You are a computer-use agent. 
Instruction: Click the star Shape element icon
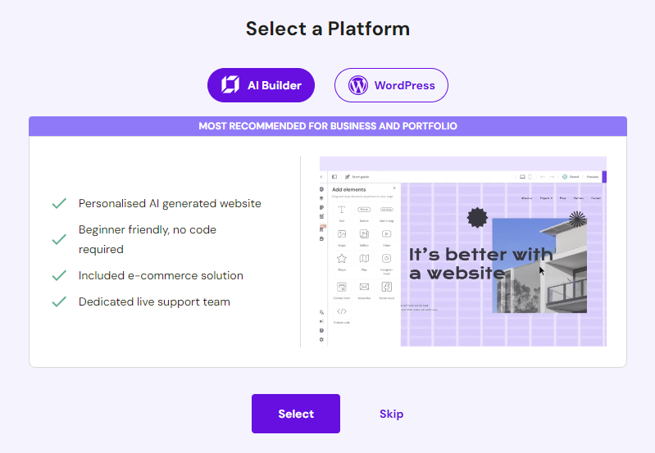[342, 259]
